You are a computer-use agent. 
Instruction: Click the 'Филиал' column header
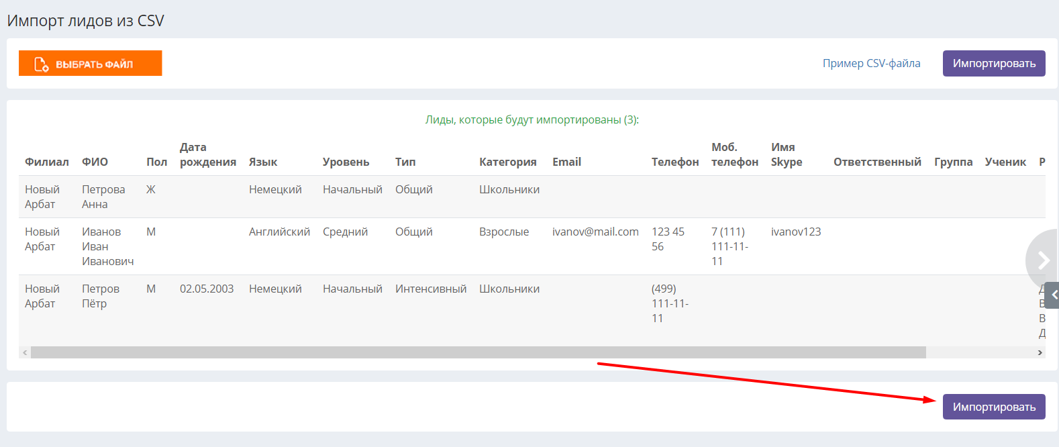click(x=47, y=162)
